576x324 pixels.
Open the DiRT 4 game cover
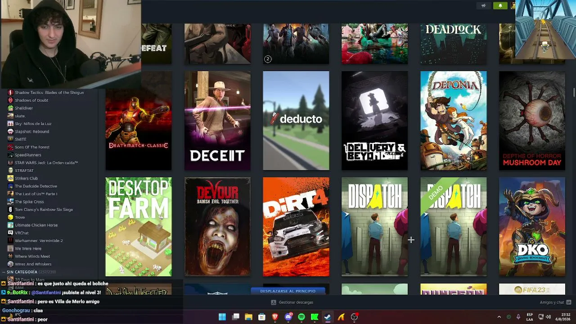[x=296, y=227]
